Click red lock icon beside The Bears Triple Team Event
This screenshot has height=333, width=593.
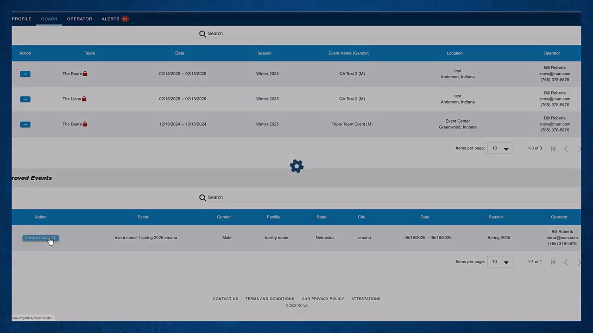tap(85, 124)
